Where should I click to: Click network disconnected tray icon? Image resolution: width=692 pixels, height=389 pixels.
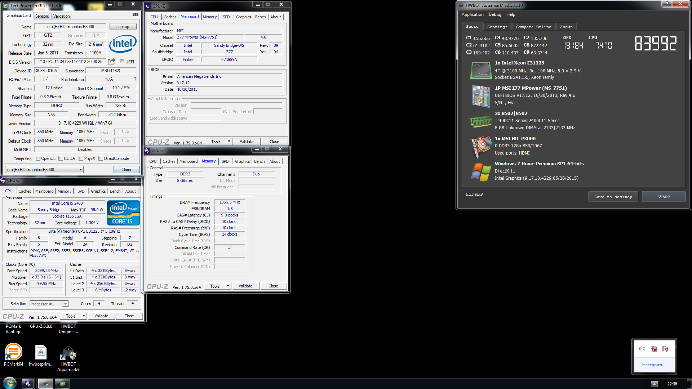pos(654,349)
